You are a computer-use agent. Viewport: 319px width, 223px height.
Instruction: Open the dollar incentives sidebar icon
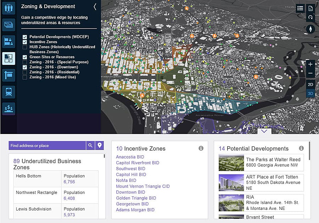9,108
